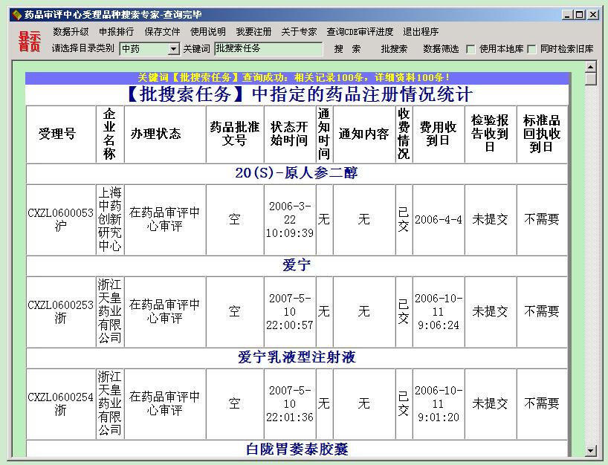The image size is (608, 465).
Task: Click the scrollbar down arrow
Action: [x=590, y=451]
